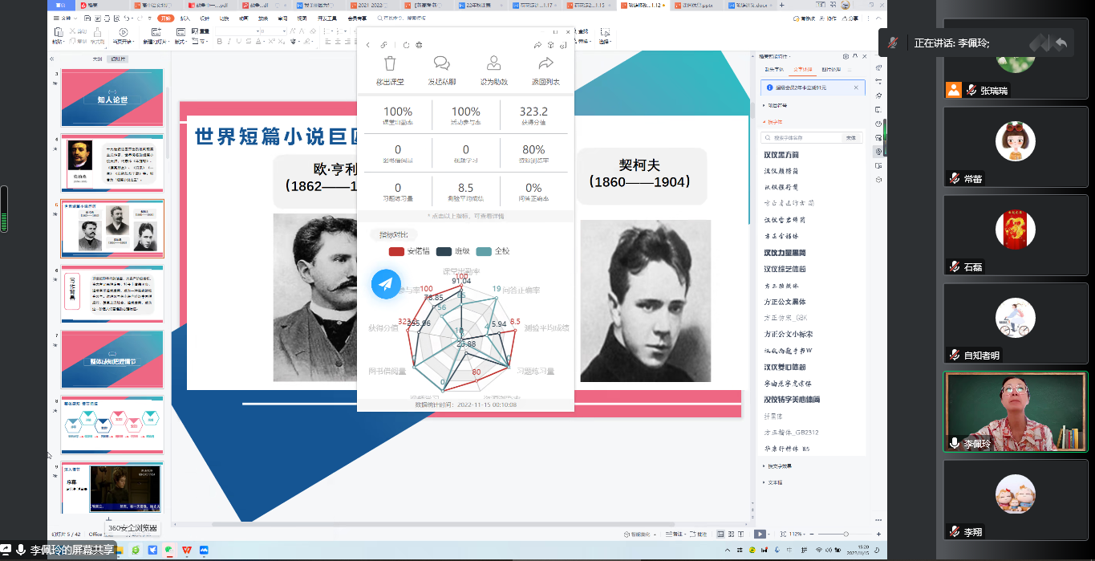
Task: Collapse the slide thumbnail panel with chevron
Action: [x=52, y=59]
